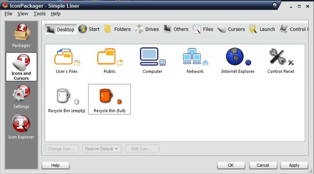Confirm with the OK button
The width and height of the screenshot is (314, 174).
point(231,165)
